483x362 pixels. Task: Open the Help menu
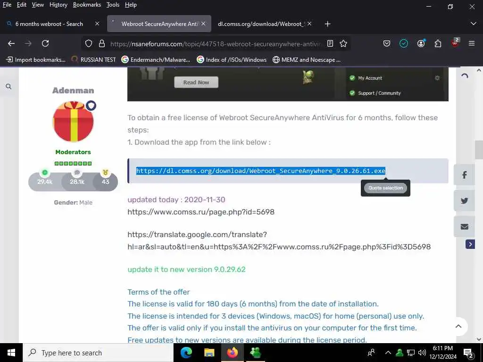pos(131,5)
